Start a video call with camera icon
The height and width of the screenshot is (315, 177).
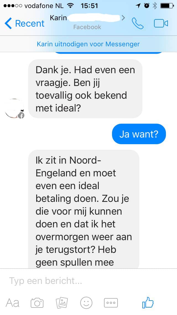tap(161, 24)
